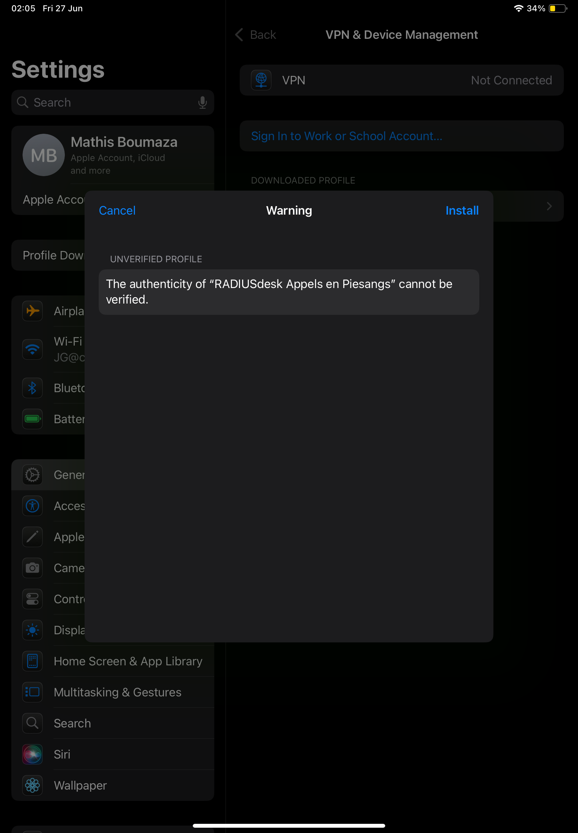Expand the downloaded profile chevron
Image resolution: width=578 pixels, height=833 pixels.
coord(549,206)
